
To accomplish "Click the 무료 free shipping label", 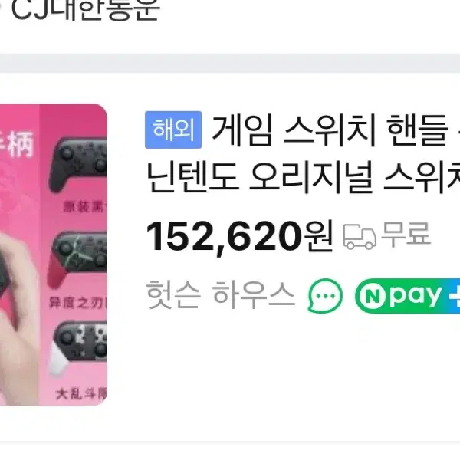I will 406,234.
